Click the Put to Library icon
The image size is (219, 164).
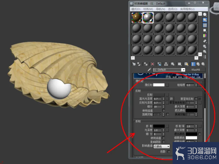[x=173, y=64]
